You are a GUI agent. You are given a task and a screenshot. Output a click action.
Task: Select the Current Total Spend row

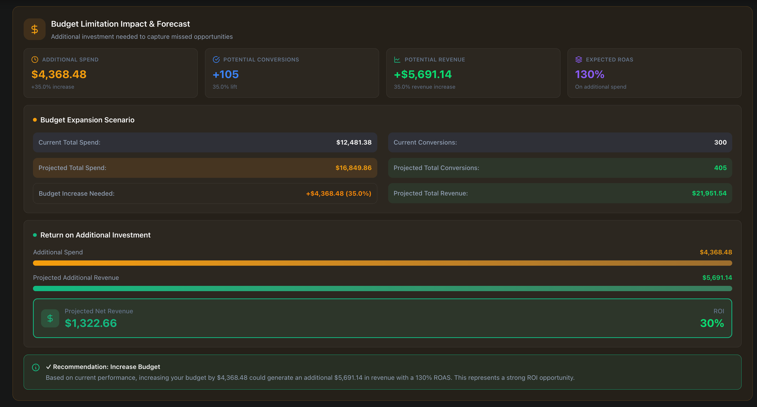(x=205, y=142)
